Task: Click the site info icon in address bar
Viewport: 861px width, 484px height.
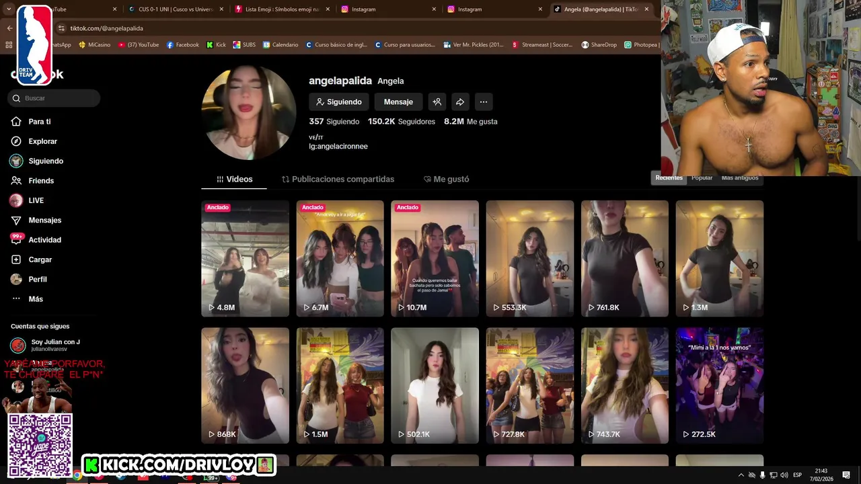Action: point(62,28)
